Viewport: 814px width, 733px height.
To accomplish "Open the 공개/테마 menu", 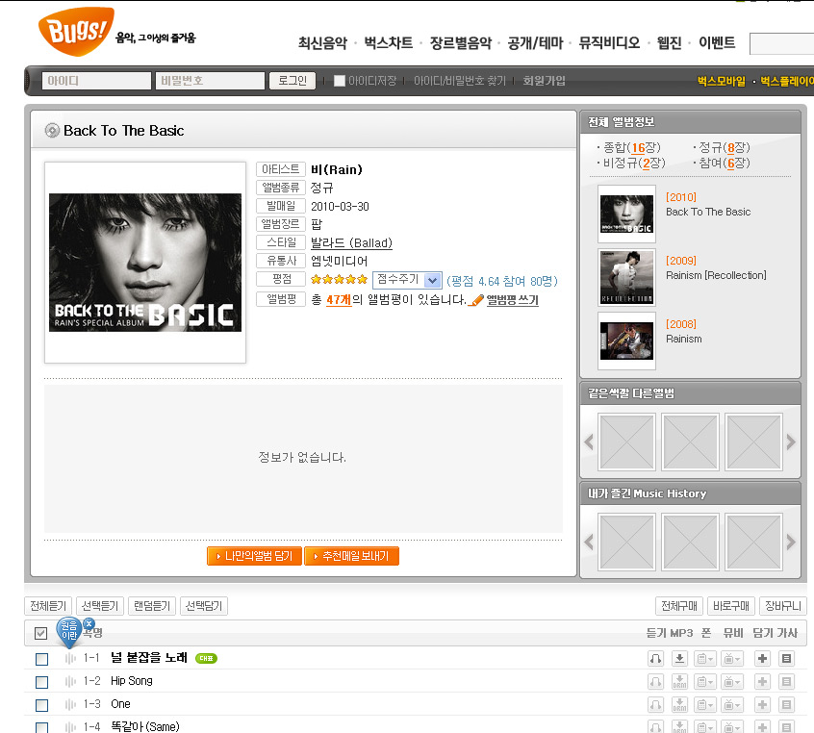I will click(535, 42).
